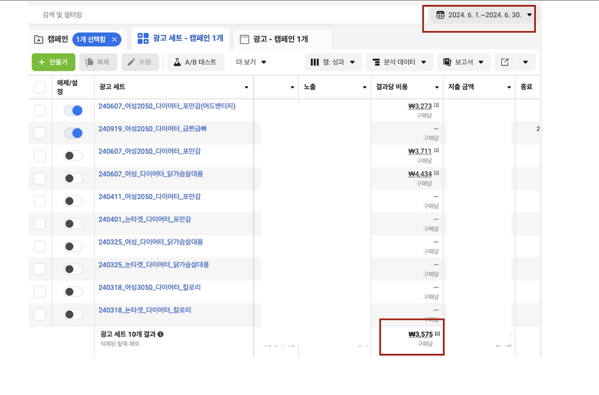599x395 pixels.
Task: Click the 종료 column header
Action: coord(526,87)
